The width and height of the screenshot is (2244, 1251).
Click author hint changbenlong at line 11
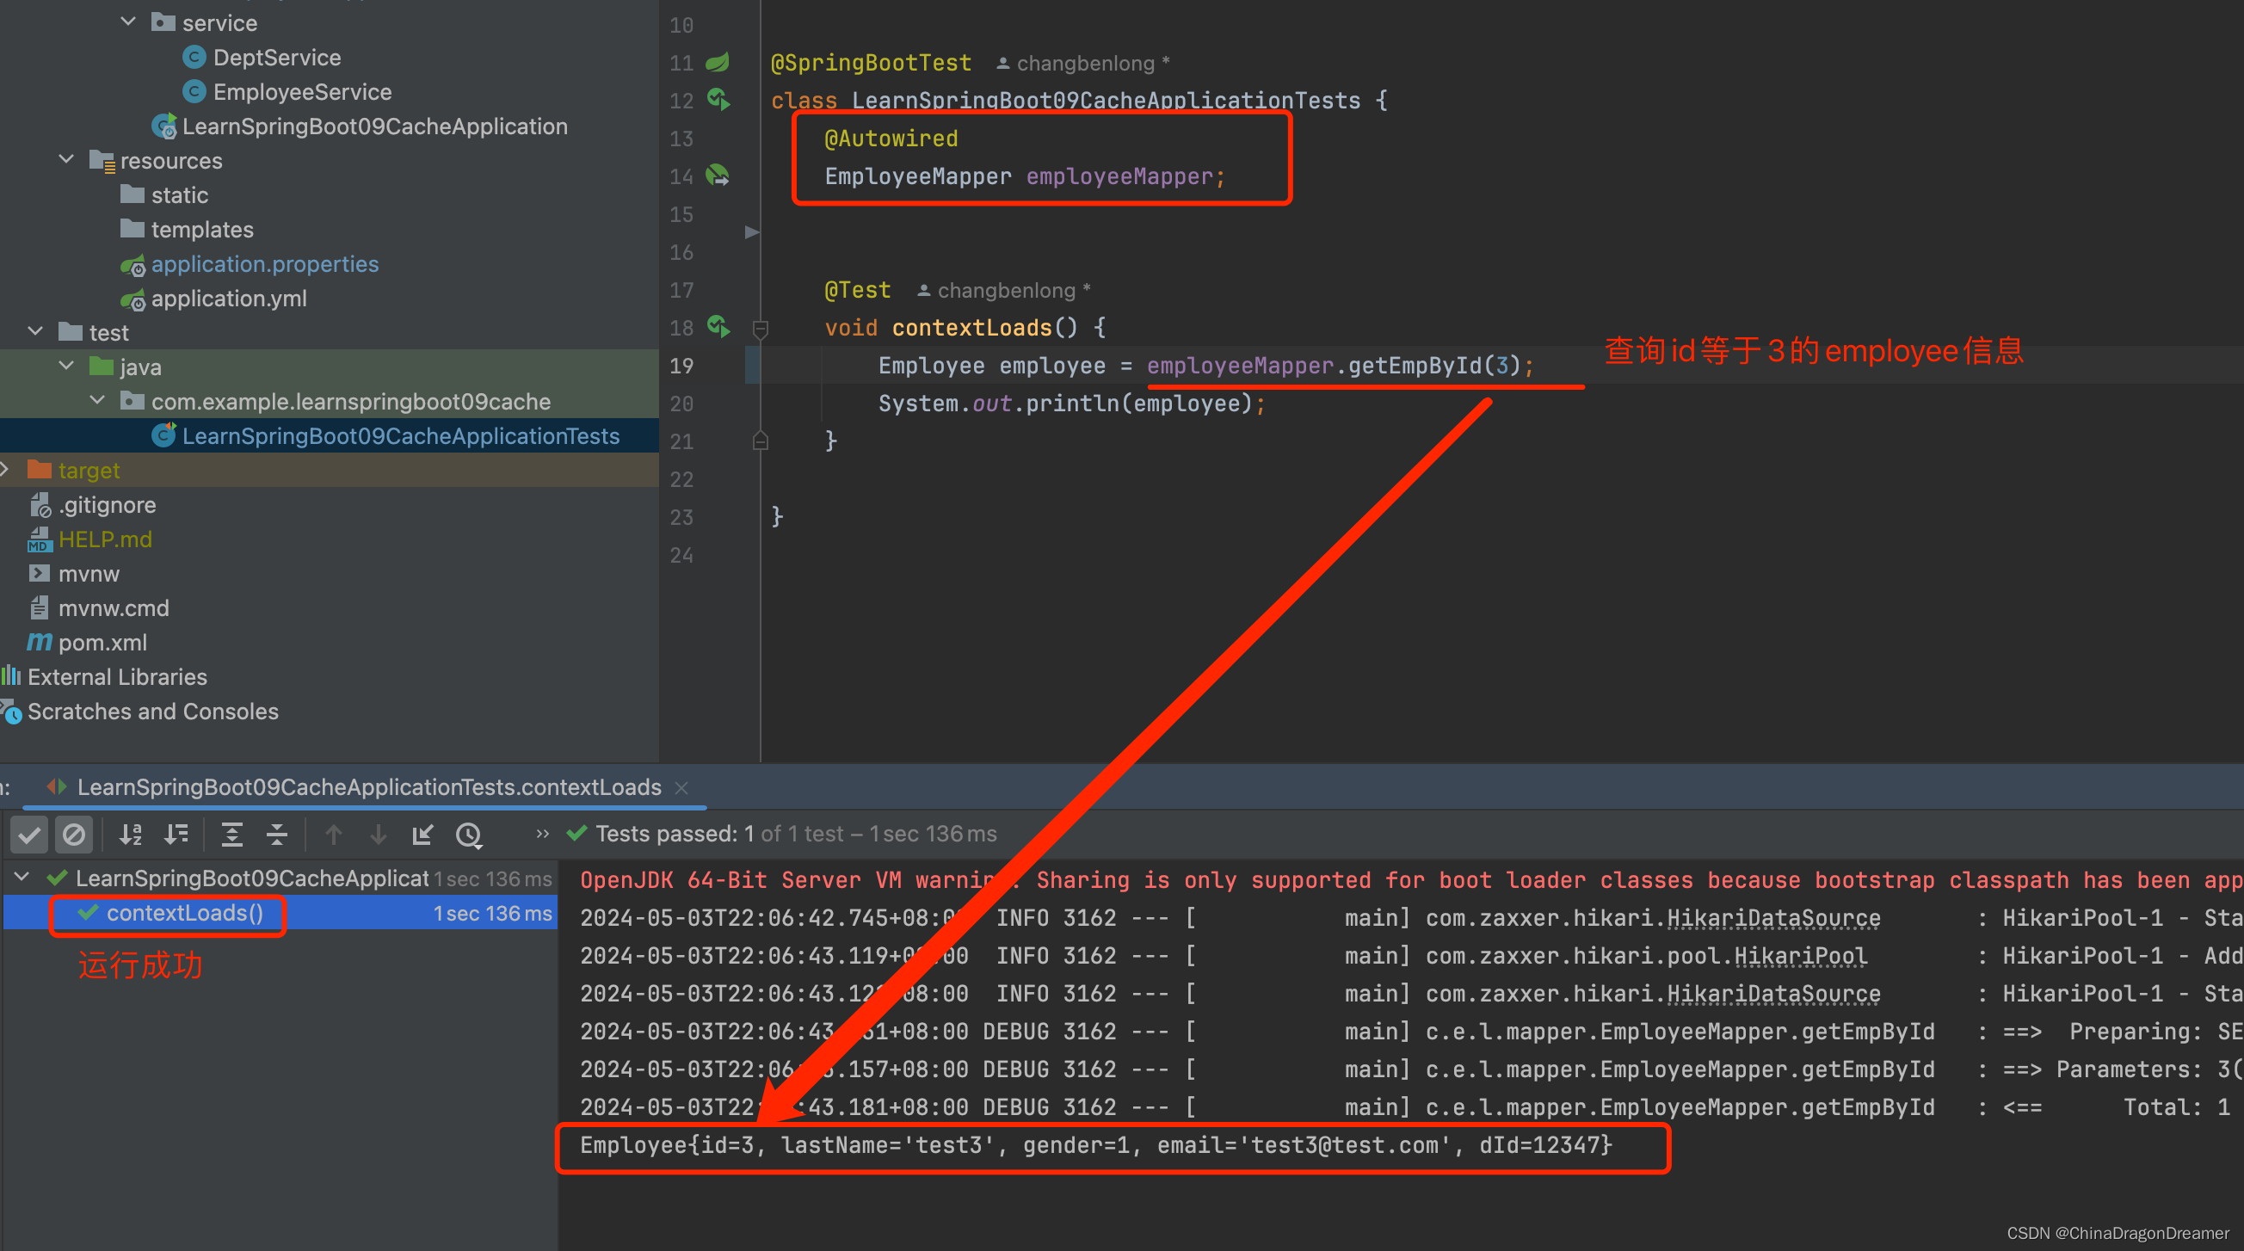click(x=1084, y=64)
